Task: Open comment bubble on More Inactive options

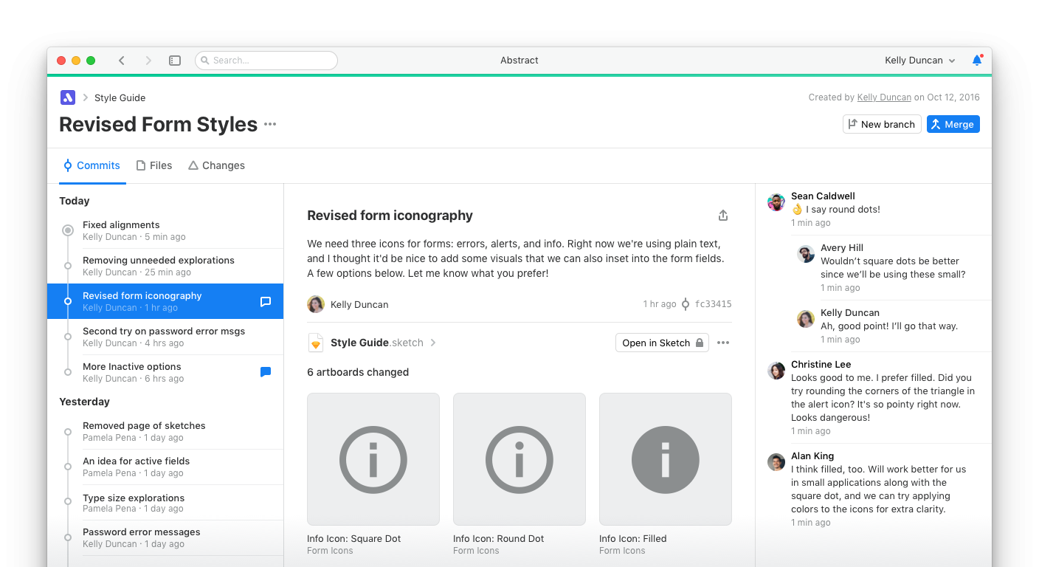Action: click(x=266, y=372)
